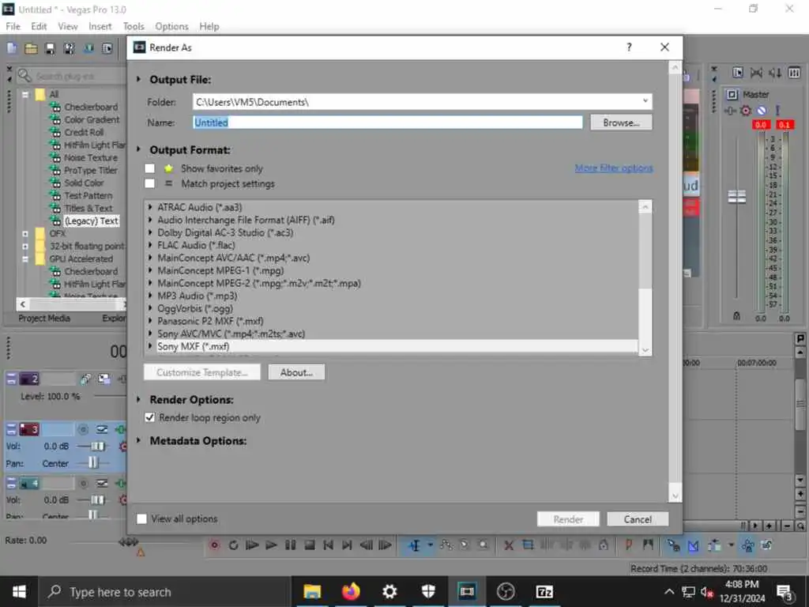Collapse the GPU Accelerated folder
The height and width of the screenshot is (607, 809).
tap(24, 258)
